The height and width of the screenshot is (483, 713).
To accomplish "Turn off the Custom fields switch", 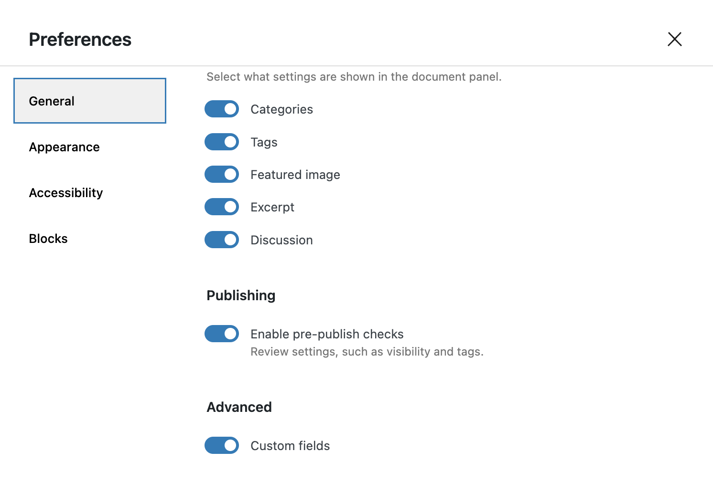I will pyautogui.click(x=222, y=445).
